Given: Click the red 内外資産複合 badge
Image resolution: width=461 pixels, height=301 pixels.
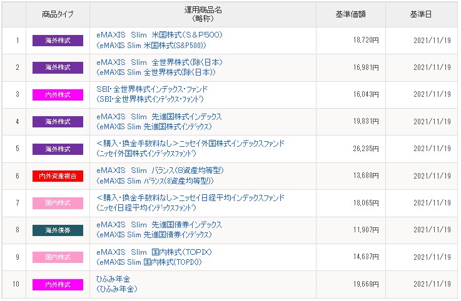Looking at the screenshot, I should pyautogui.click(x=58, y=176).
